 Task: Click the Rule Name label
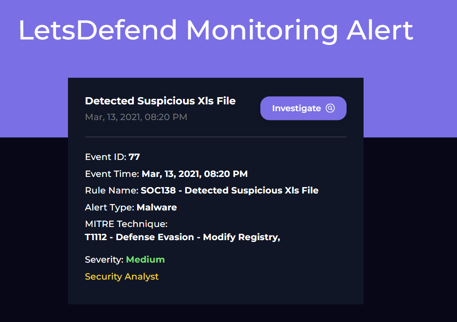(112, 190)
